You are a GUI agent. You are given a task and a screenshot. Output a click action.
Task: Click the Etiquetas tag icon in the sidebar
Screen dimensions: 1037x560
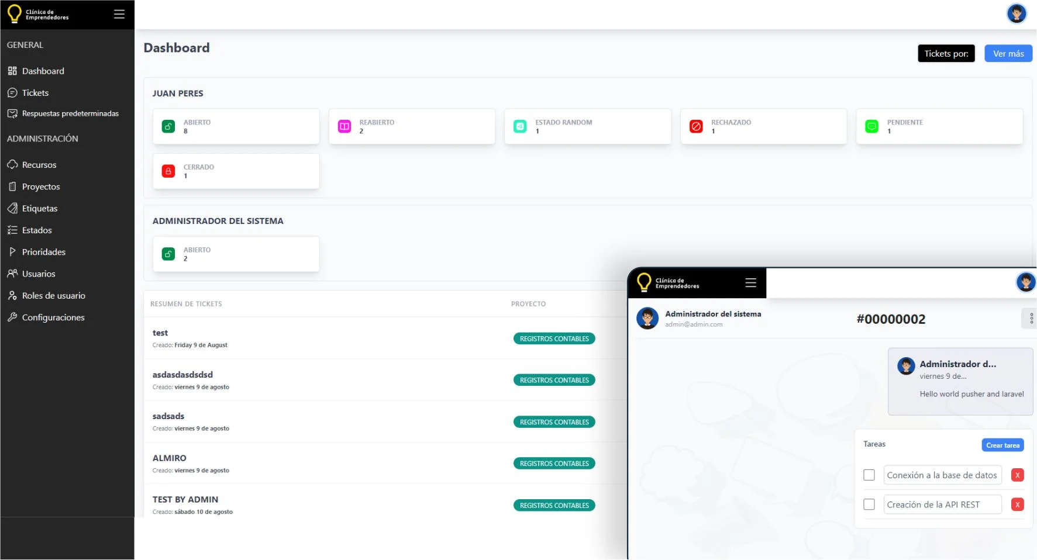click(12, 208)
